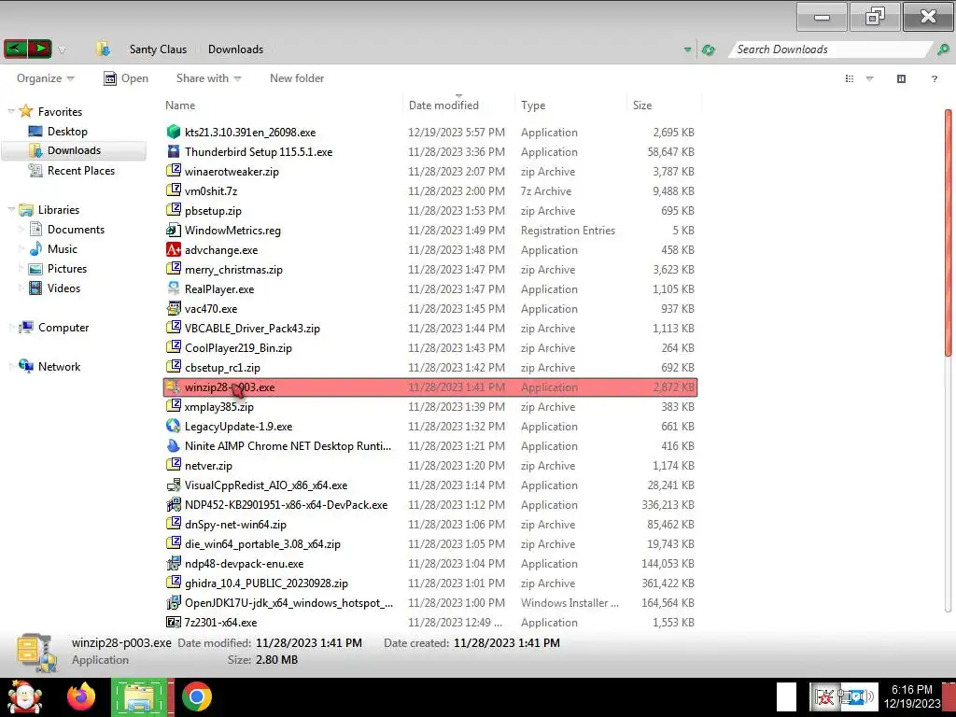Open the Organize menu
This screenshot has width=956, height=717.
pos(45,78)
